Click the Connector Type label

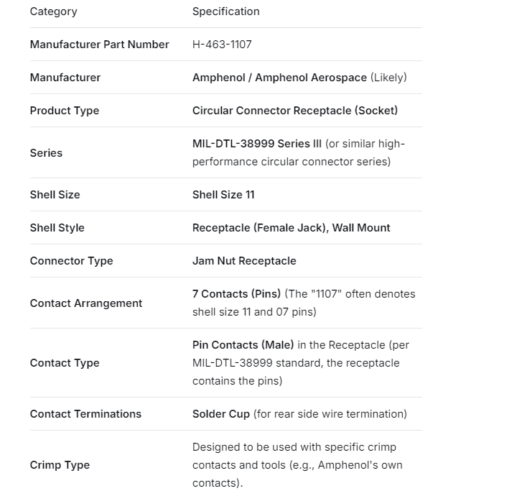71,261
